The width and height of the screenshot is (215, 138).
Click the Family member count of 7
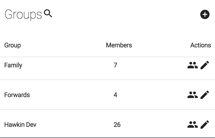[115, 65]
